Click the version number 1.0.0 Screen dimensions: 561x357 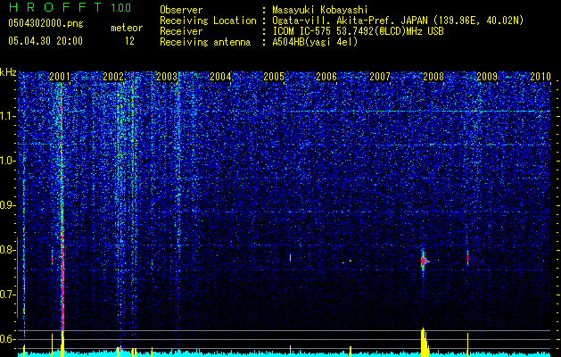[121, 7]
